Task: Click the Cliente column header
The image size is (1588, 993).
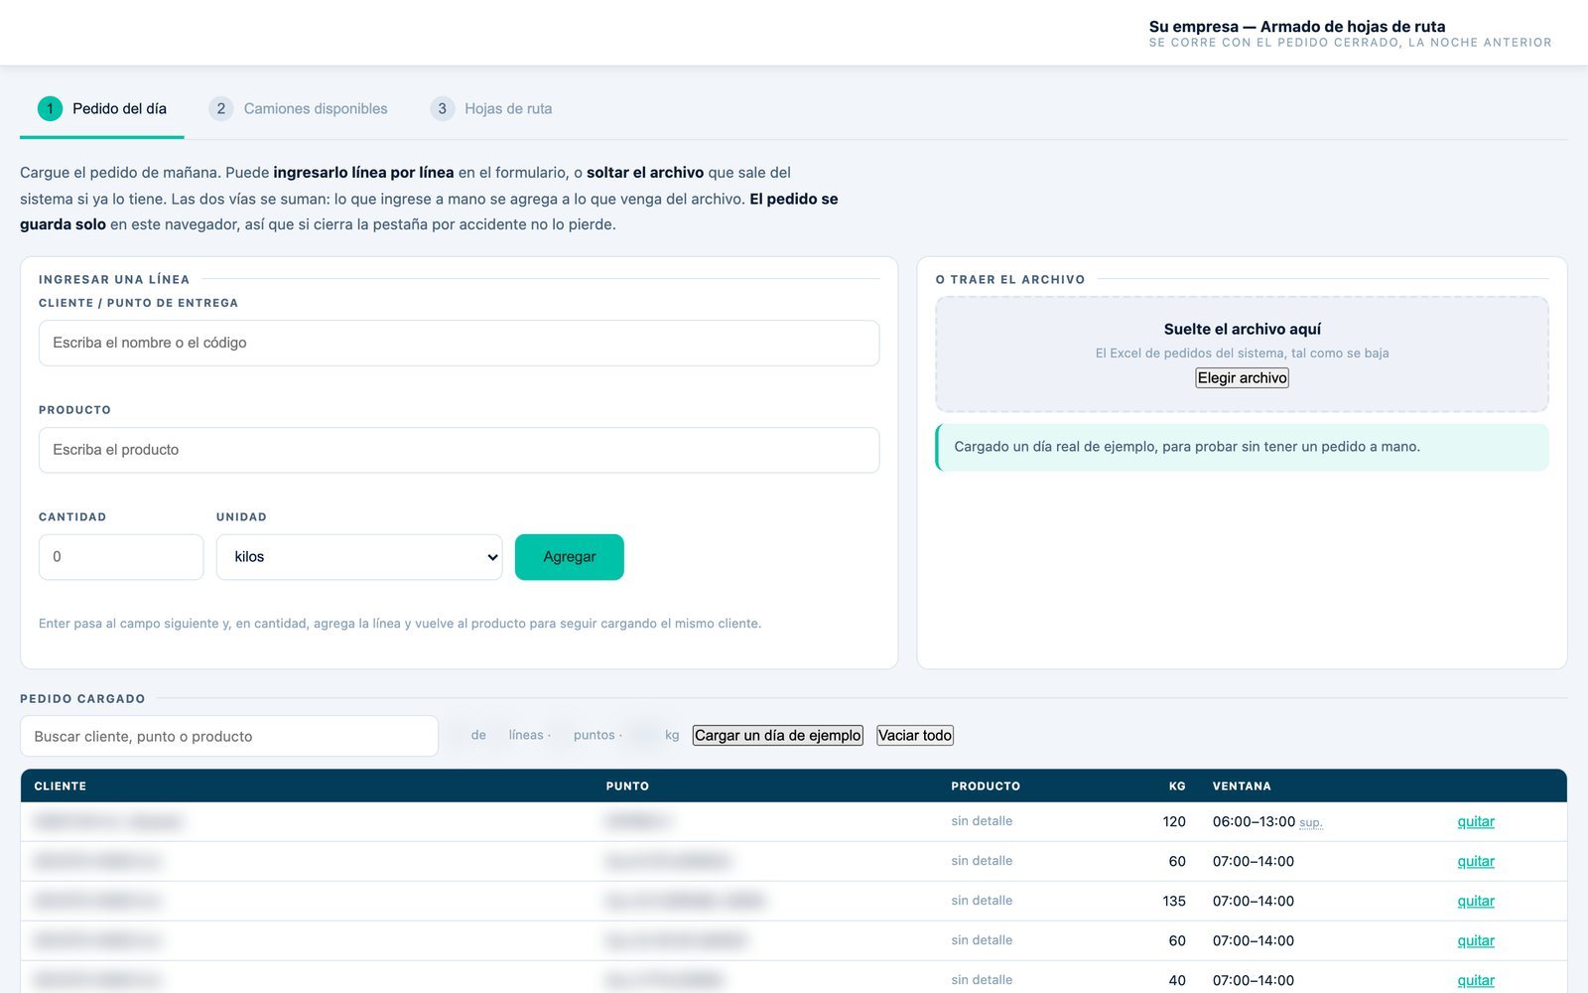Action: point(61,785)
